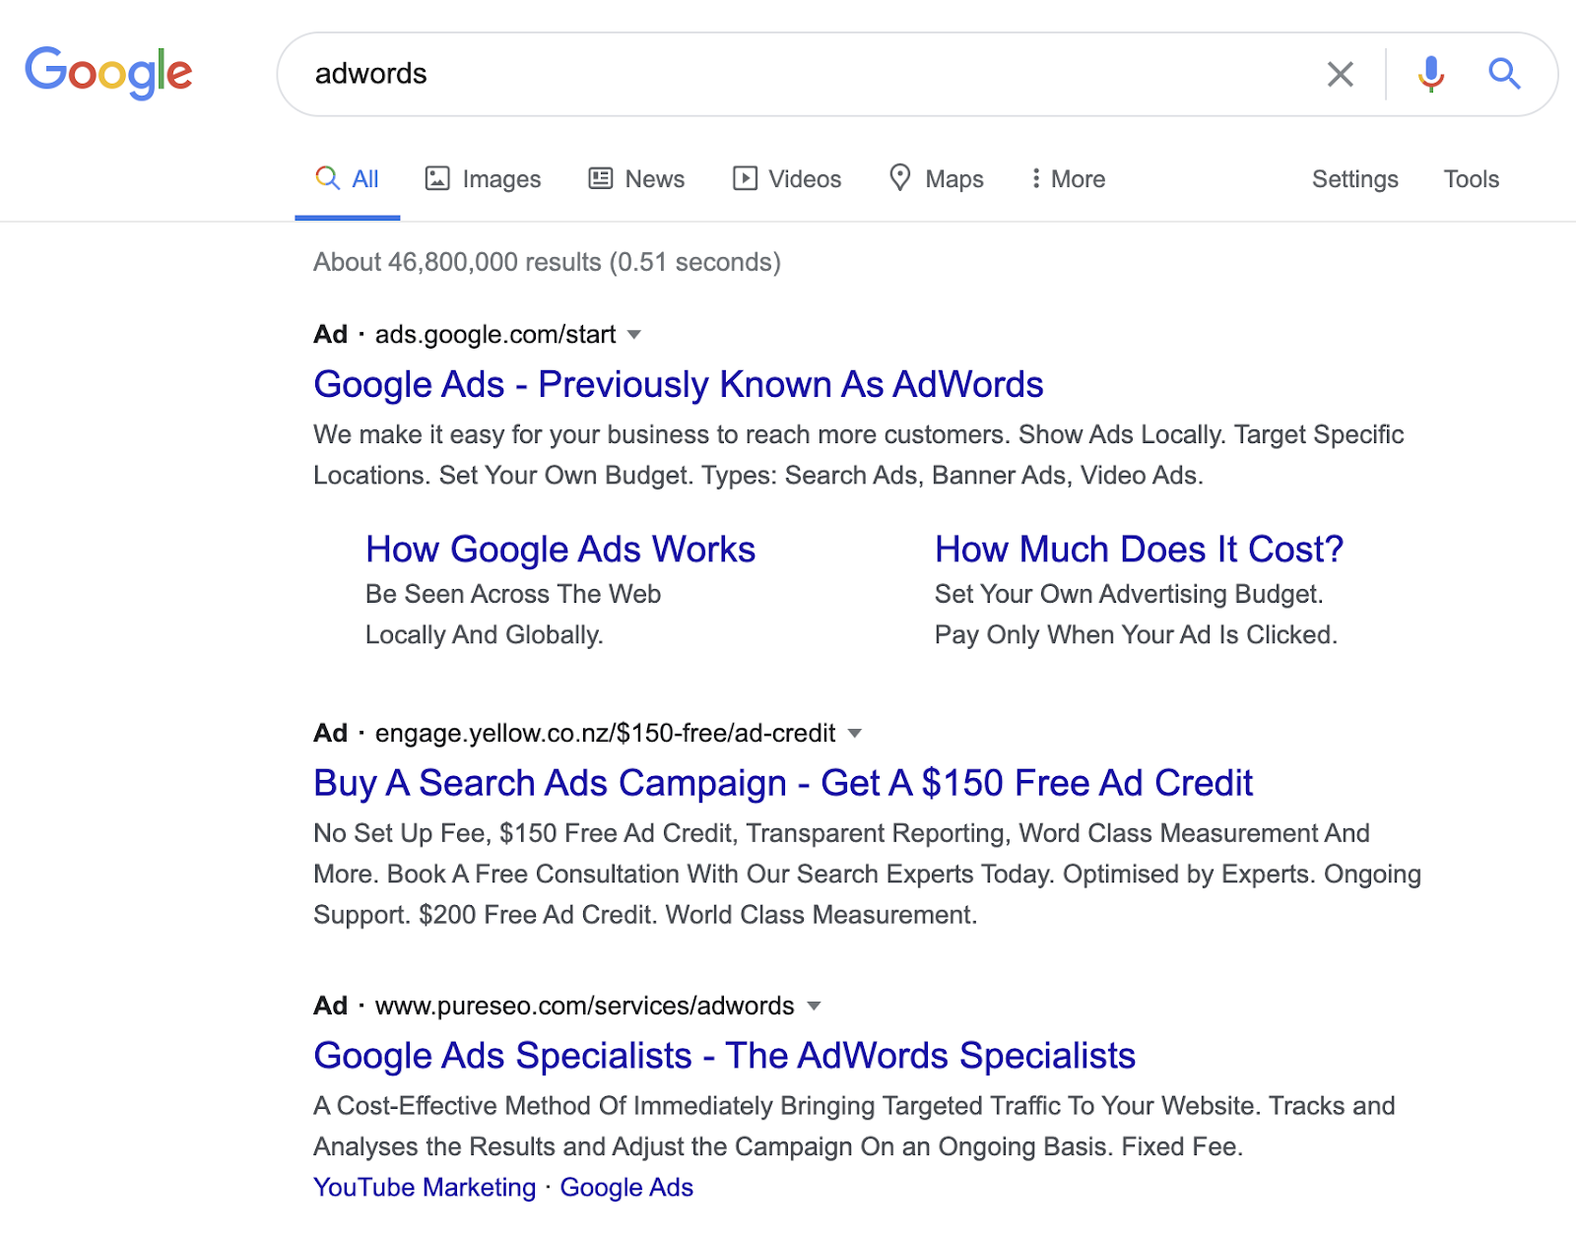The height and width of the screenshot is (1237, 1576).
Task: Click the News tab icon
Action: point(601,178)
